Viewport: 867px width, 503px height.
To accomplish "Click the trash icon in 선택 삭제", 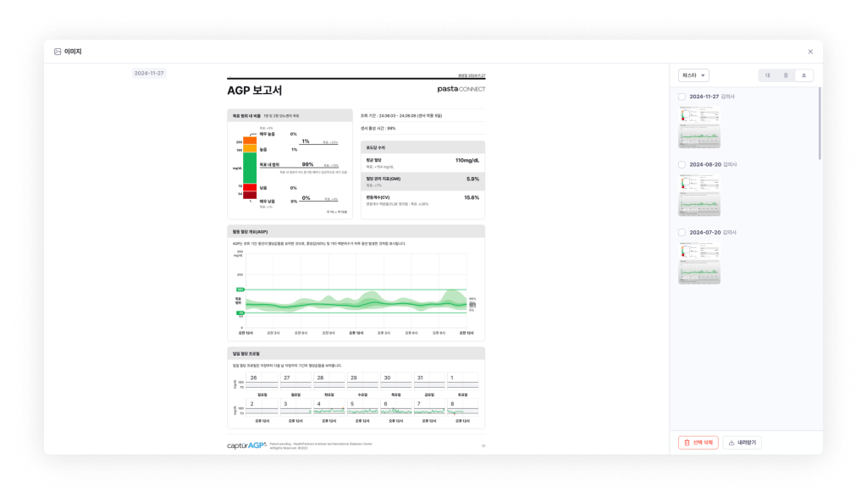I will [x=687, y=442].
